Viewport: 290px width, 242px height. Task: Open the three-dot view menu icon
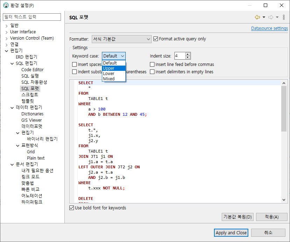284,17
